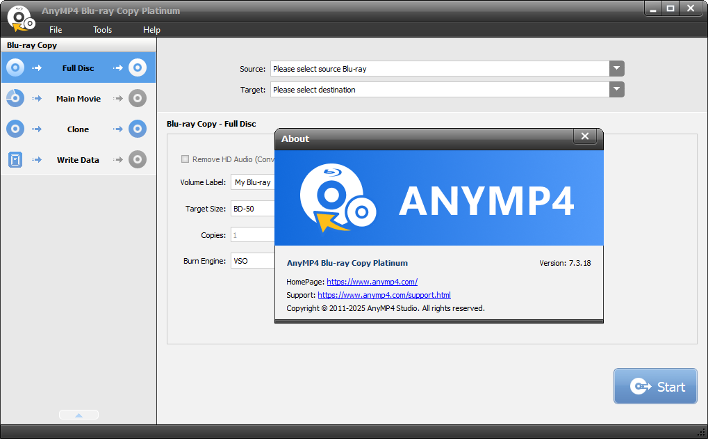708x439 pixels.
Task: Open the Burn Engine VSO combo box
Action: 253,261
